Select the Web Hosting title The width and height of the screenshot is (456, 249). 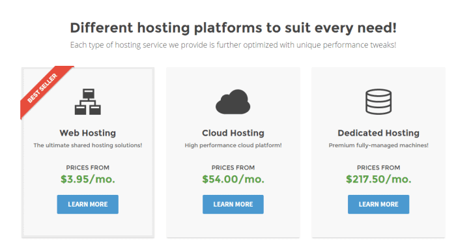coord(88,133)
